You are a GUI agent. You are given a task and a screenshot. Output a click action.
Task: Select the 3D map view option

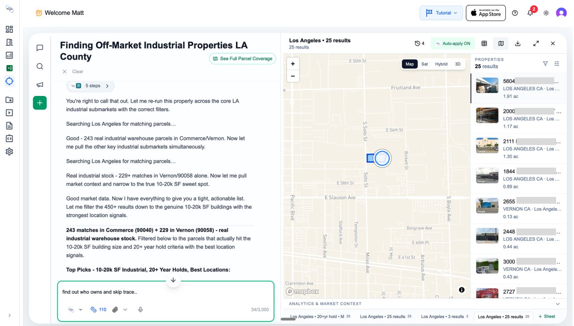[458, 64]
